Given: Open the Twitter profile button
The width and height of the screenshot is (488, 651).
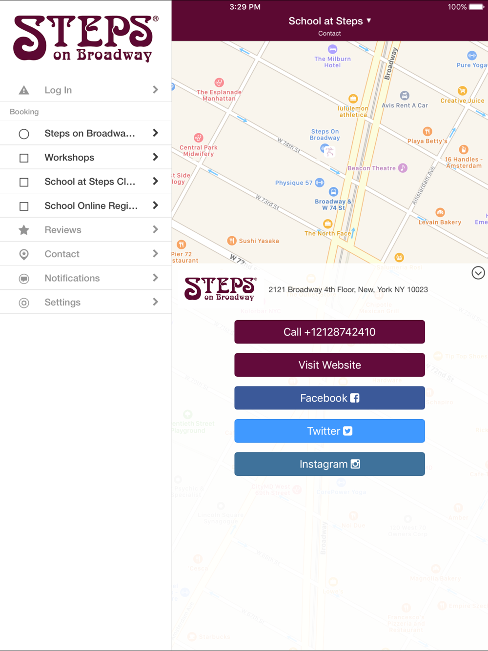Looking at the screenshot, I should tap(329, 431).
